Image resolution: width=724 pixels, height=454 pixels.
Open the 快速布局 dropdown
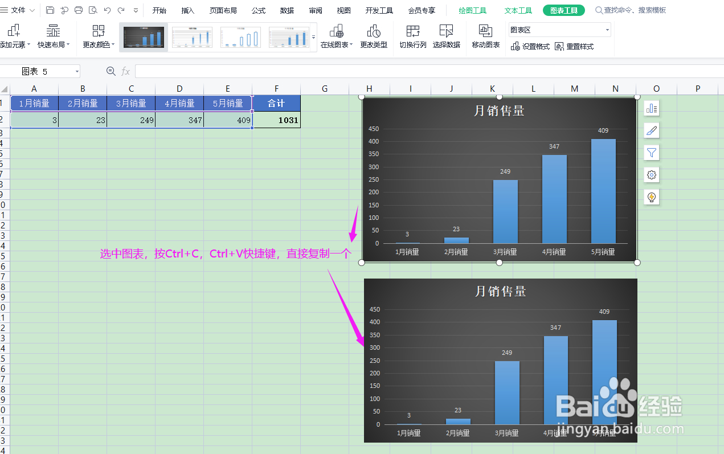point(54,36)
